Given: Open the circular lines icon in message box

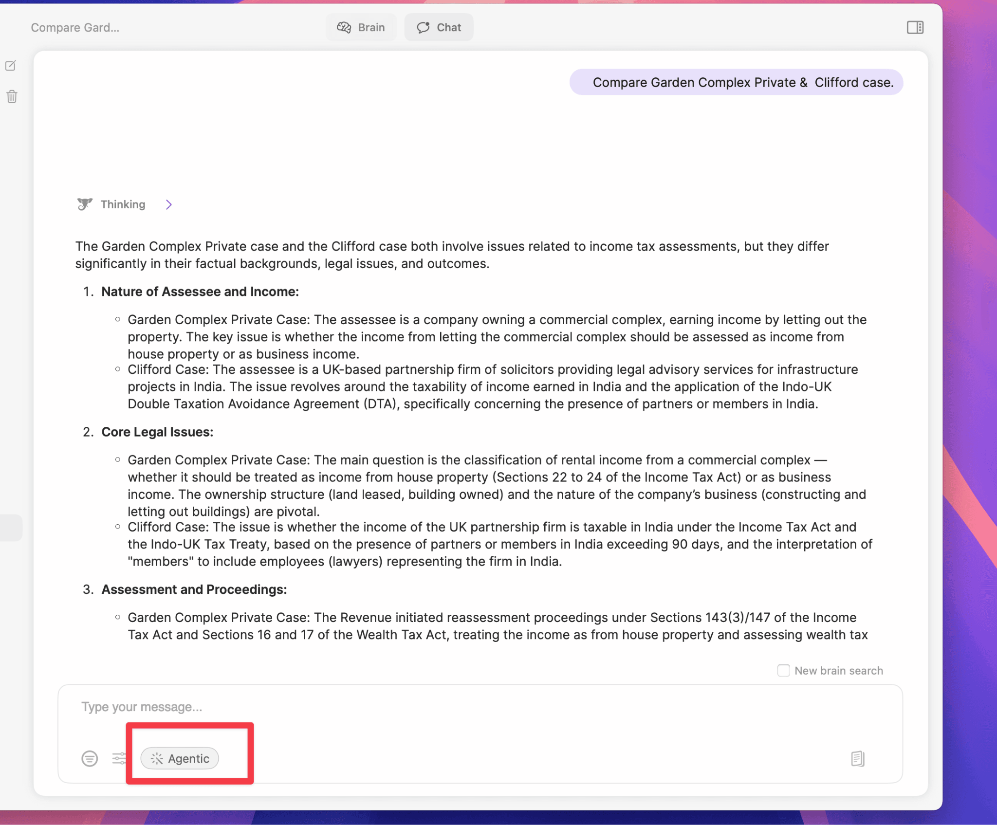Looking at the screenshot, I should pyautogui.click(x=90, y=758).
